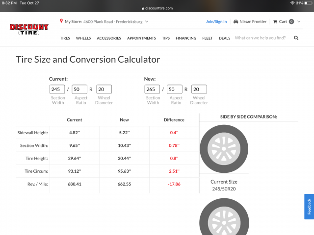Open the TIPS menu
The image size is (314, 235).
[166, 38]
